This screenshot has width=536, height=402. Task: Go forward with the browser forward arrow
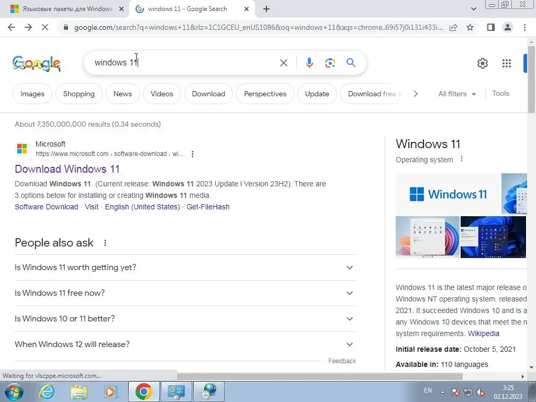[28, 27]
